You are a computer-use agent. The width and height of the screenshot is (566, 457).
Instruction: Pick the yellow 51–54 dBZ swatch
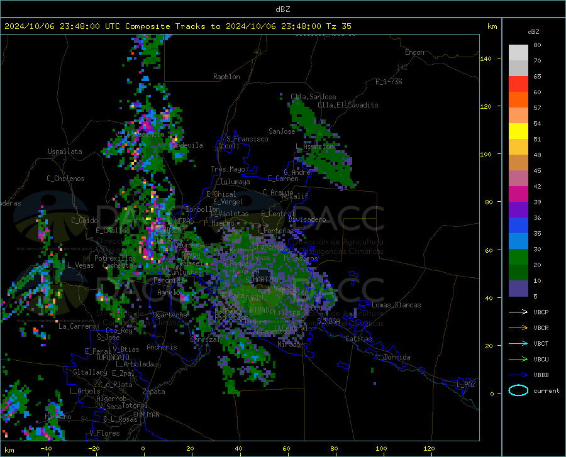coord(518,131)
